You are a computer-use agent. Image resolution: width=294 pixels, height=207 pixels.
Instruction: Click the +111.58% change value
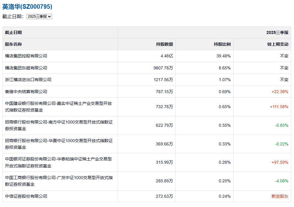279,107
